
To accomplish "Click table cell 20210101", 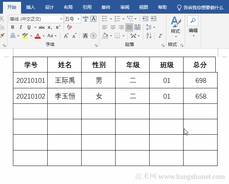I will tap(30, 80).
